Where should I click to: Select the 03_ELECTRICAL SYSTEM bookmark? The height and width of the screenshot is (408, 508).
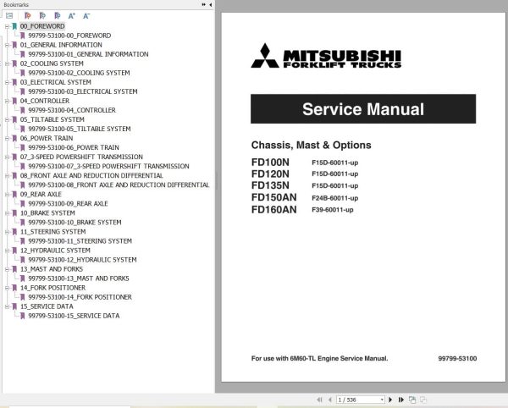coord(56,82)
